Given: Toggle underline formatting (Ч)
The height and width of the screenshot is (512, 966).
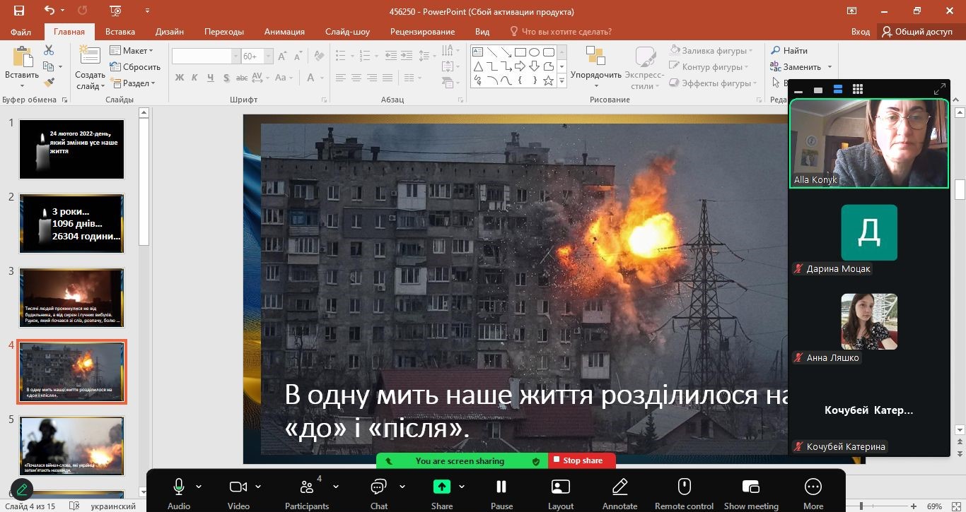Looking at the screenshot, I should [x=210, y=78].
